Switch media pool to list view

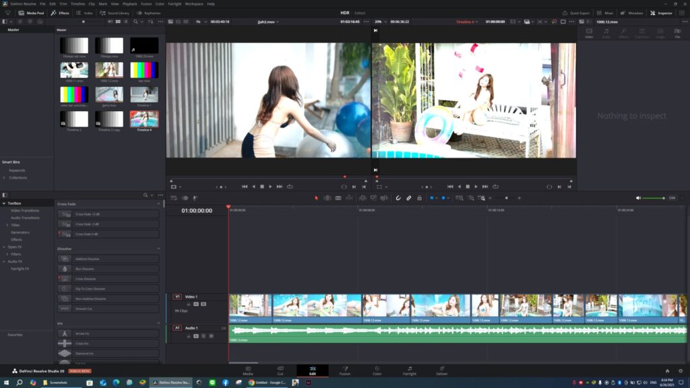[126, 22]
